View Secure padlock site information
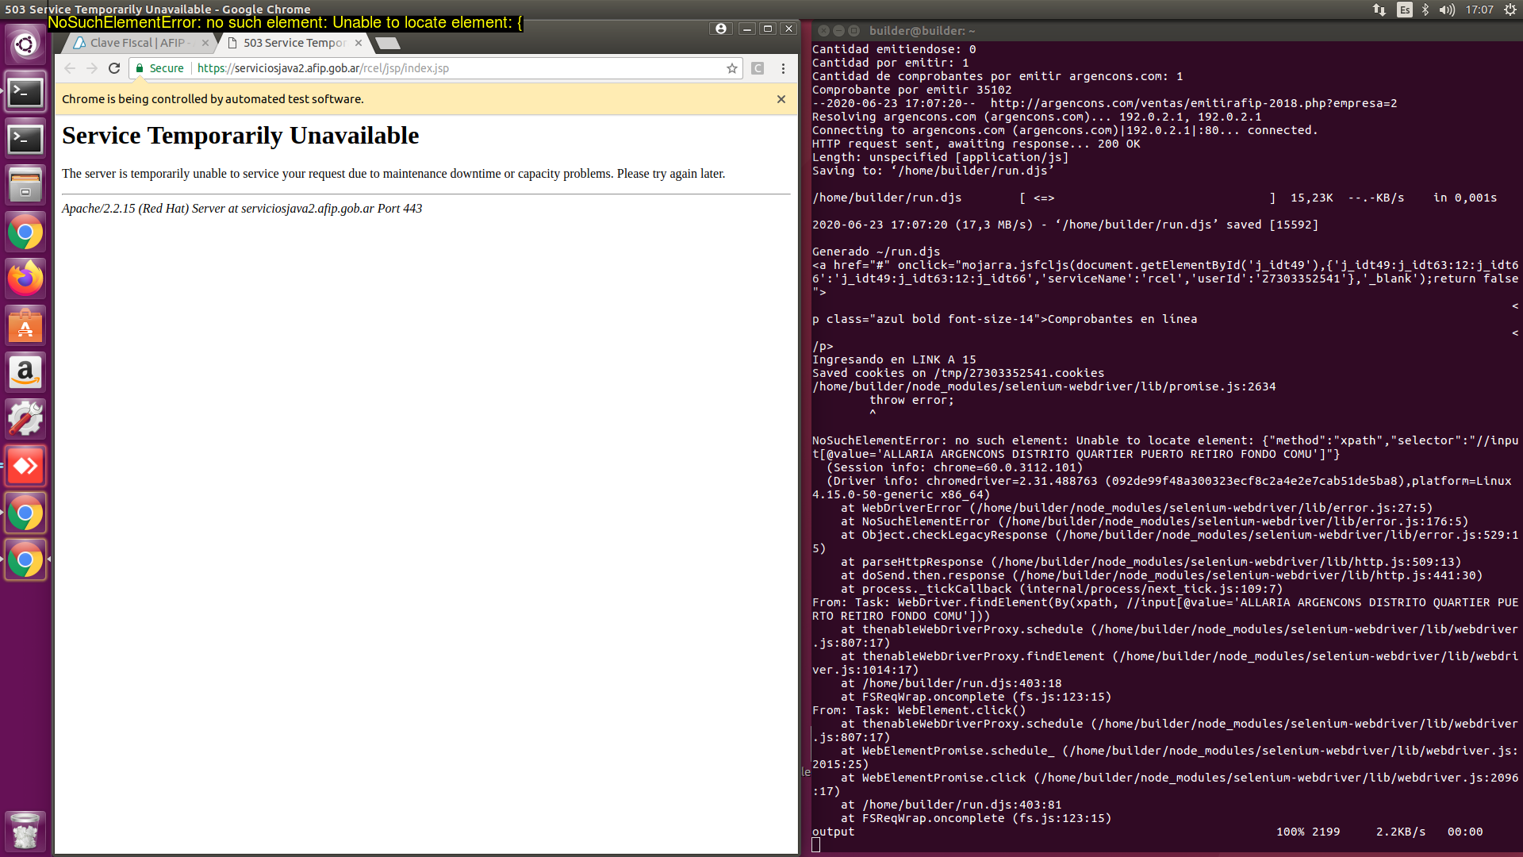 point(160,68)
